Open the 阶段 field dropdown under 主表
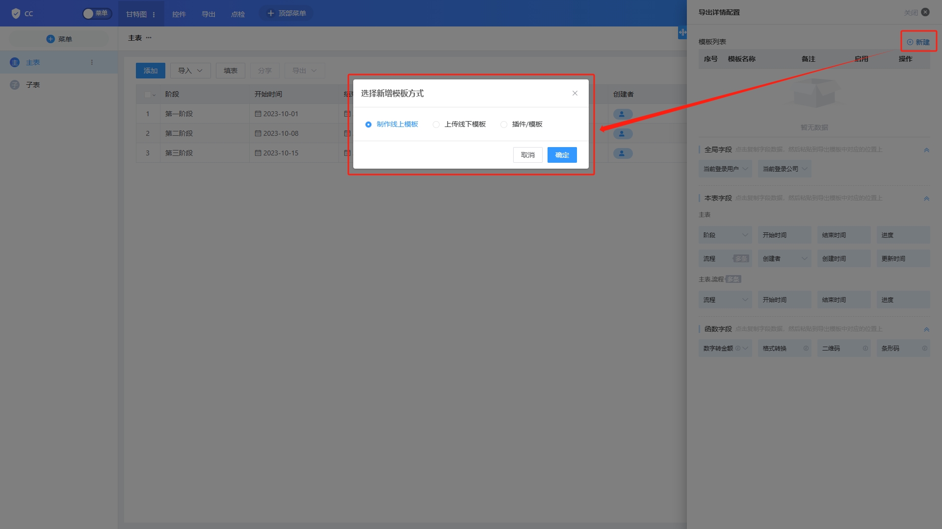942x529 pixels. click(x=725, y=235)
